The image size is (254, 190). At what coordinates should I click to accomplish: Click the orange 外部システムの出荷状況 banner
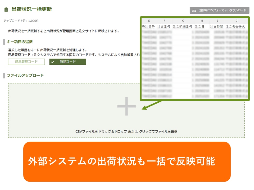pyautogui.click(x=127, y=162)
